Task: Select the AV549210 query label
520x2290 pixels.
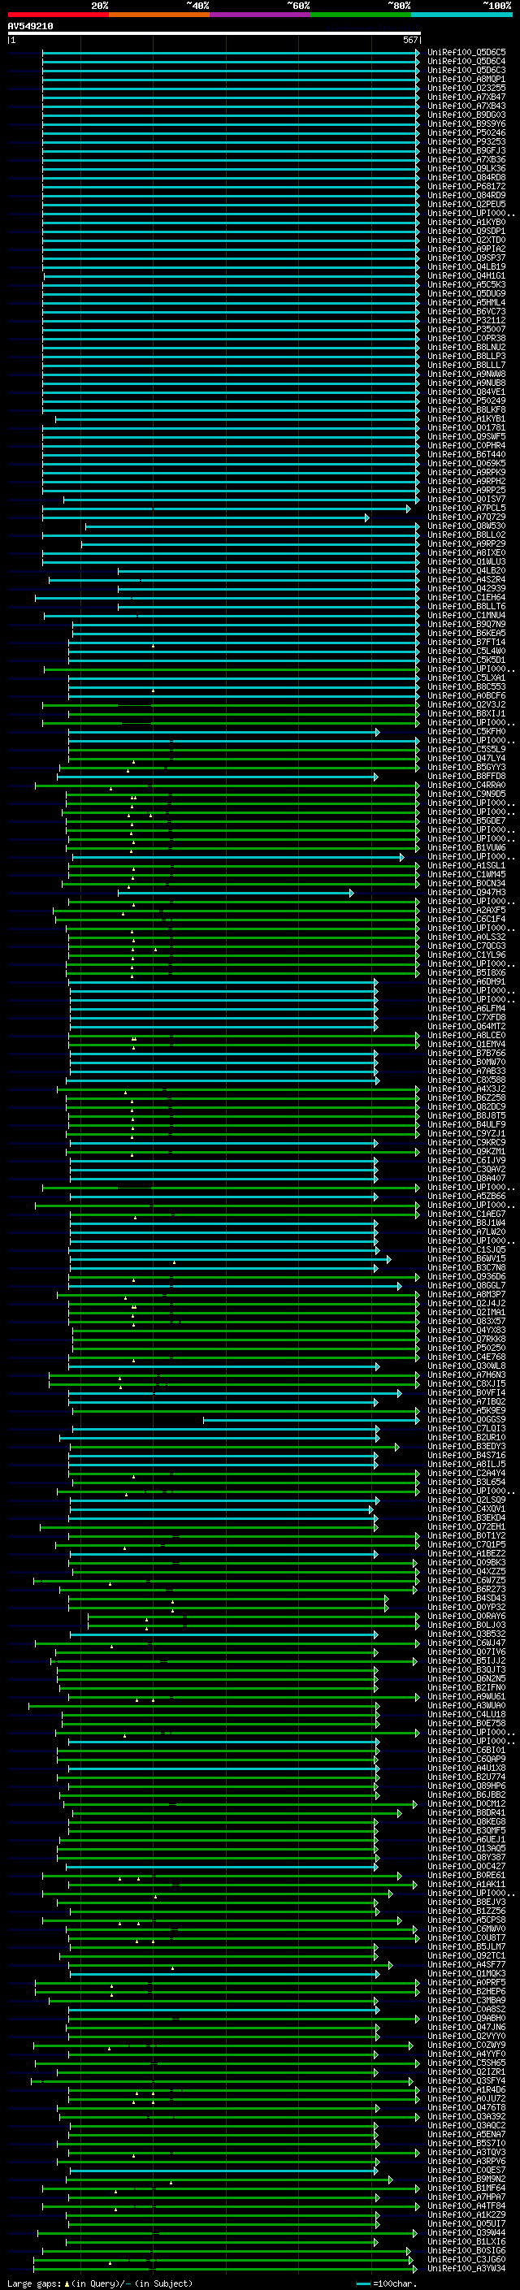Action: (30, 26)
